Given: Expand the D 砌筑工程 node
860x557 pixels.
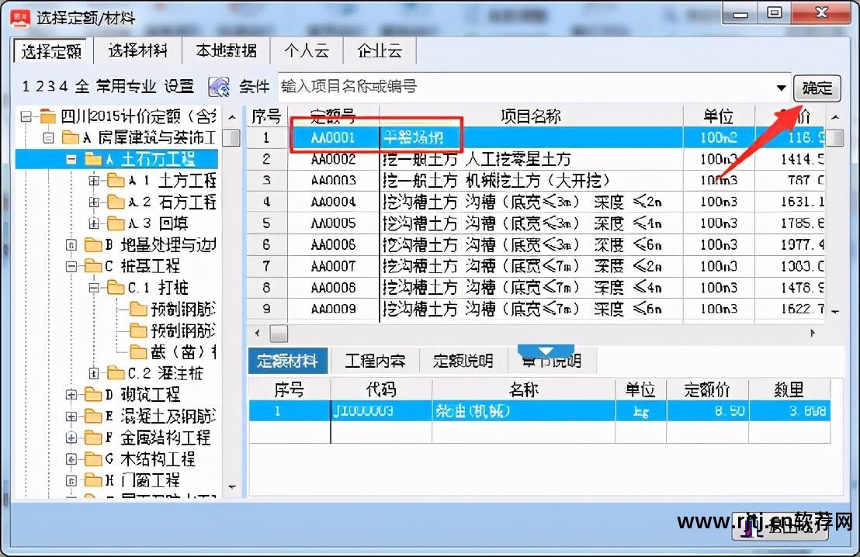Looking at the screenshot, I should coord(71,395).
